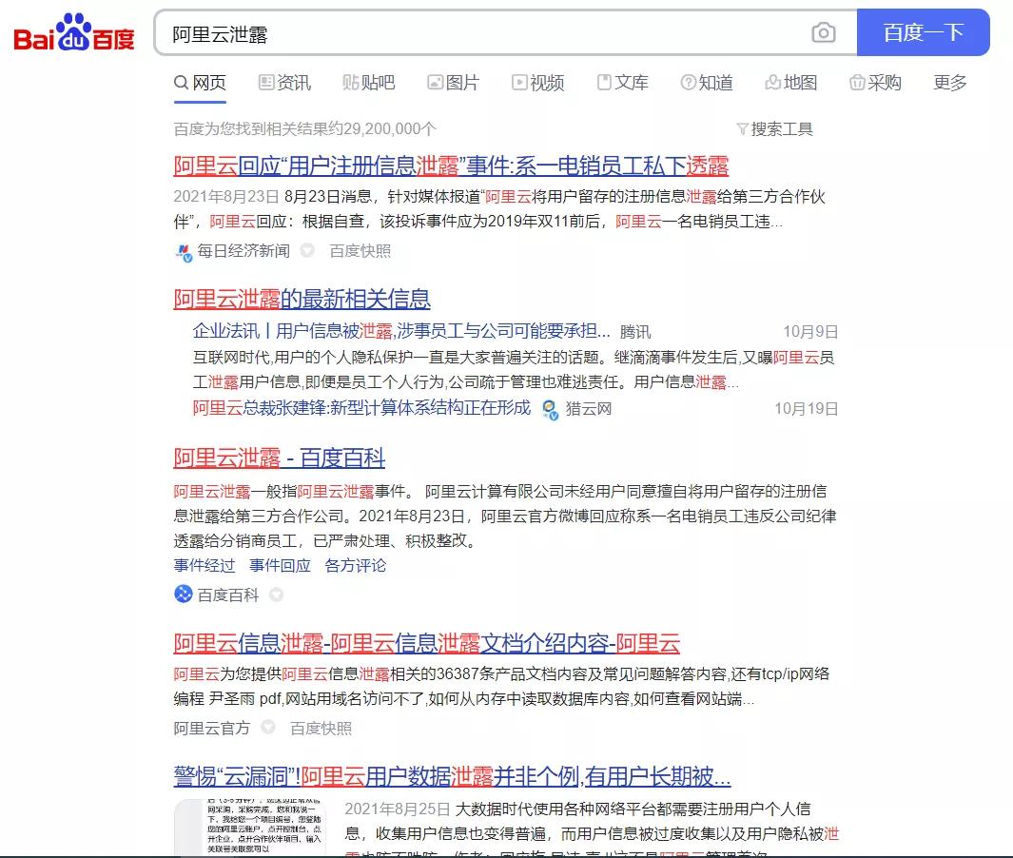The width and height of the screenshot is (1013, 858).
Task: Click date 10月9日 in news list
Action: point(810,331)
